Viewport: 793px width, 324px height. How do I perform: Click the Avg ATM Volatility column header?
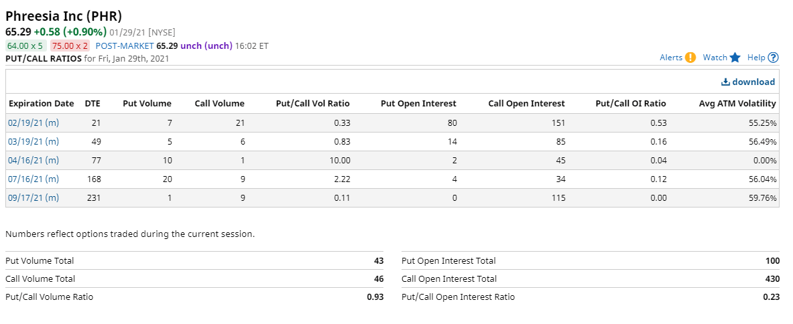point(736,104)
